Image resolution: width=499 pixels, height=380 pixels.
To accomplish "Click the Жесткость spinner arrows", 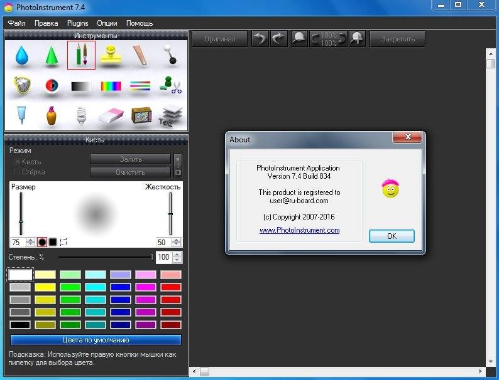I will click(x=177, y=242).
